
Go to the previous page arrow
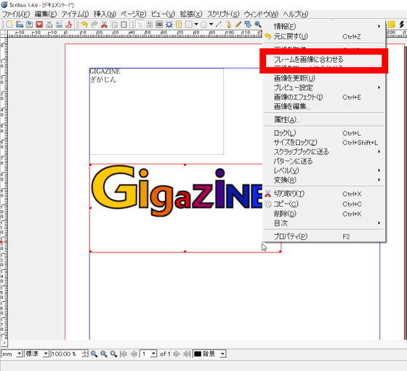pyautogui.click(x=134, y=354)
